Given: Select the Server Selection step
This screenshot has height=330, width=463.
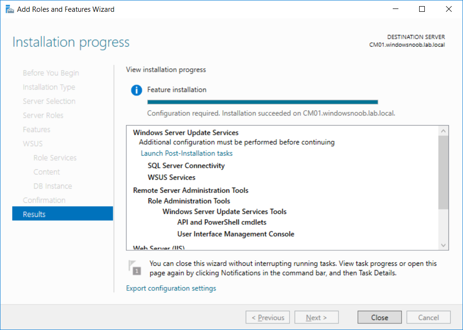Looking at the screenshot, I should 50,101.
